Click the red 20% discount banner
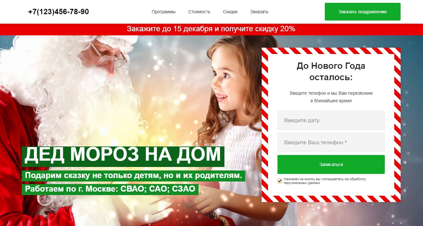423x226 pixels. pos(211,29)
